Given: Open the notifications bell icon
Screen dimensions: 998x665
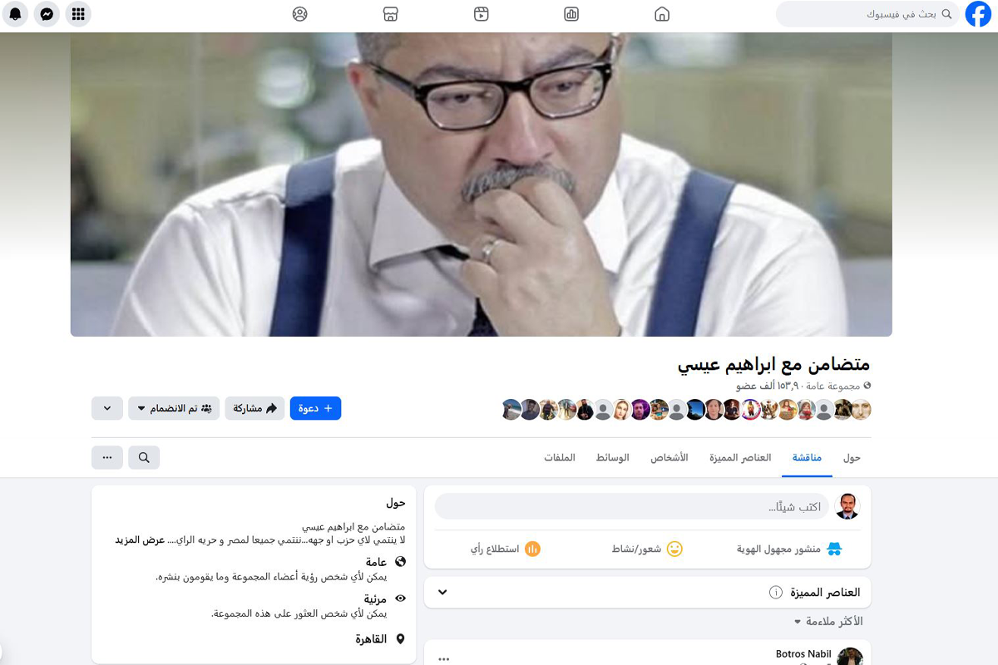Looking at the screenshot, I should coord(15,14).
